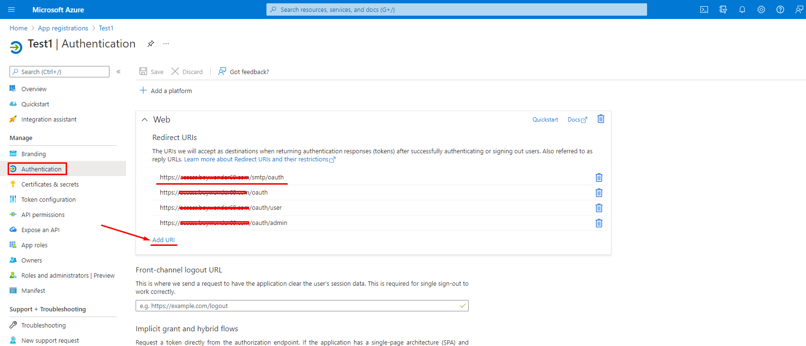This screenshot has height=346, width=806.
Task: Click the Save toolbar button
Action: tap(151, 72)
